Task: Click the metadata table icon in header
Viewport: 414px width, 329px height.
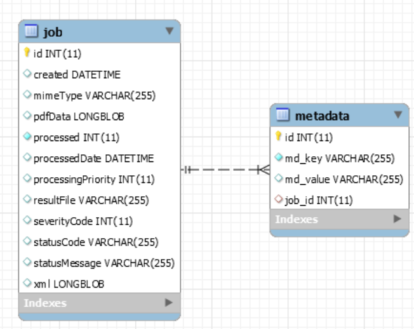Action: pyautogui.click(x=283, y=115)
